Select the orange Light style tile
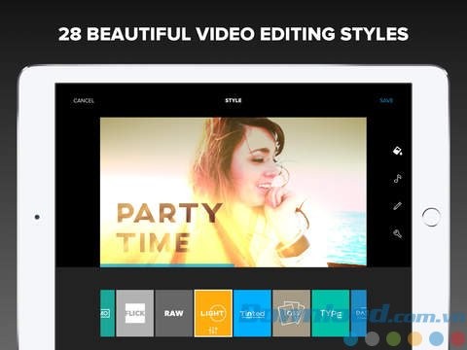 (213, 313)
